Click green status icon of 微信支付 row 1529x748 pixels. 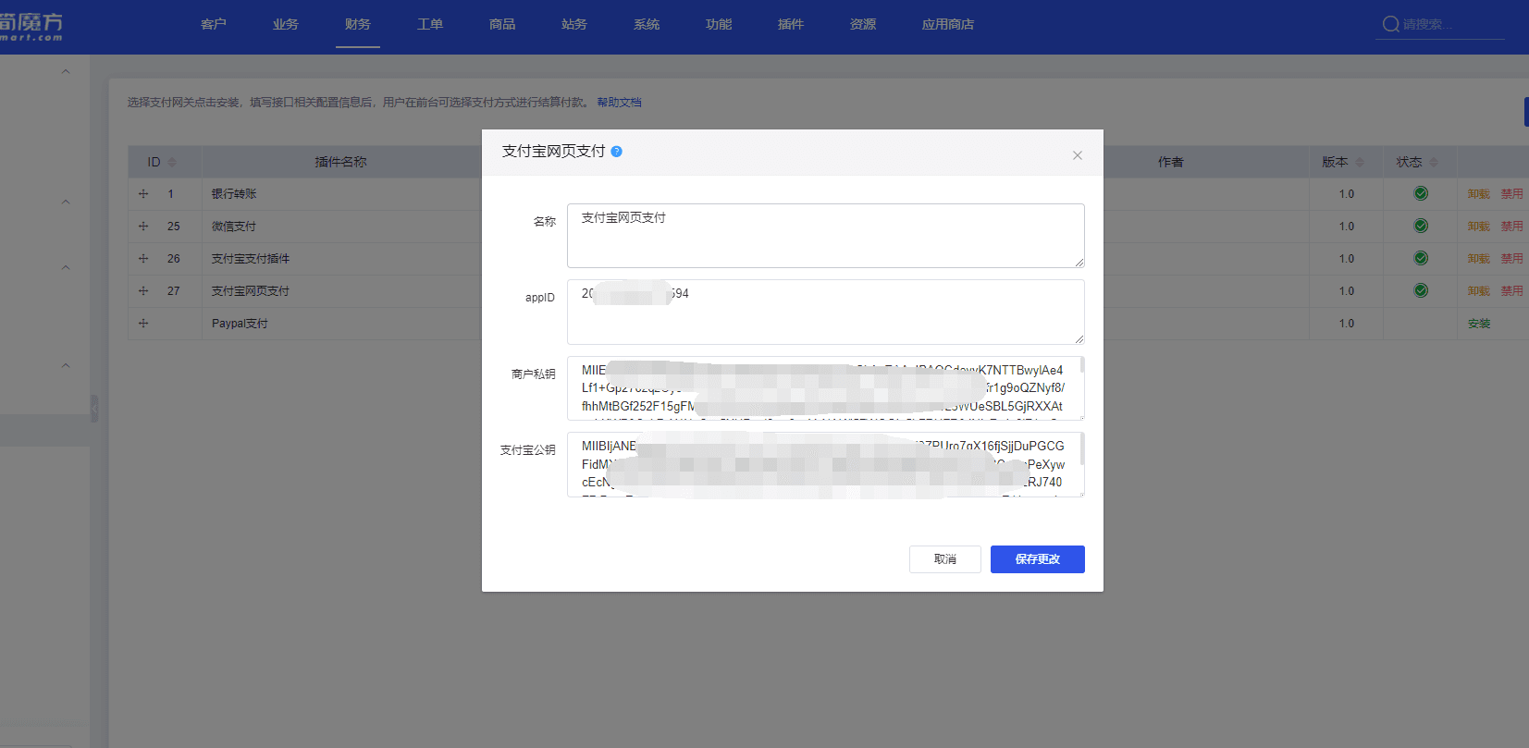[1421, 227]
